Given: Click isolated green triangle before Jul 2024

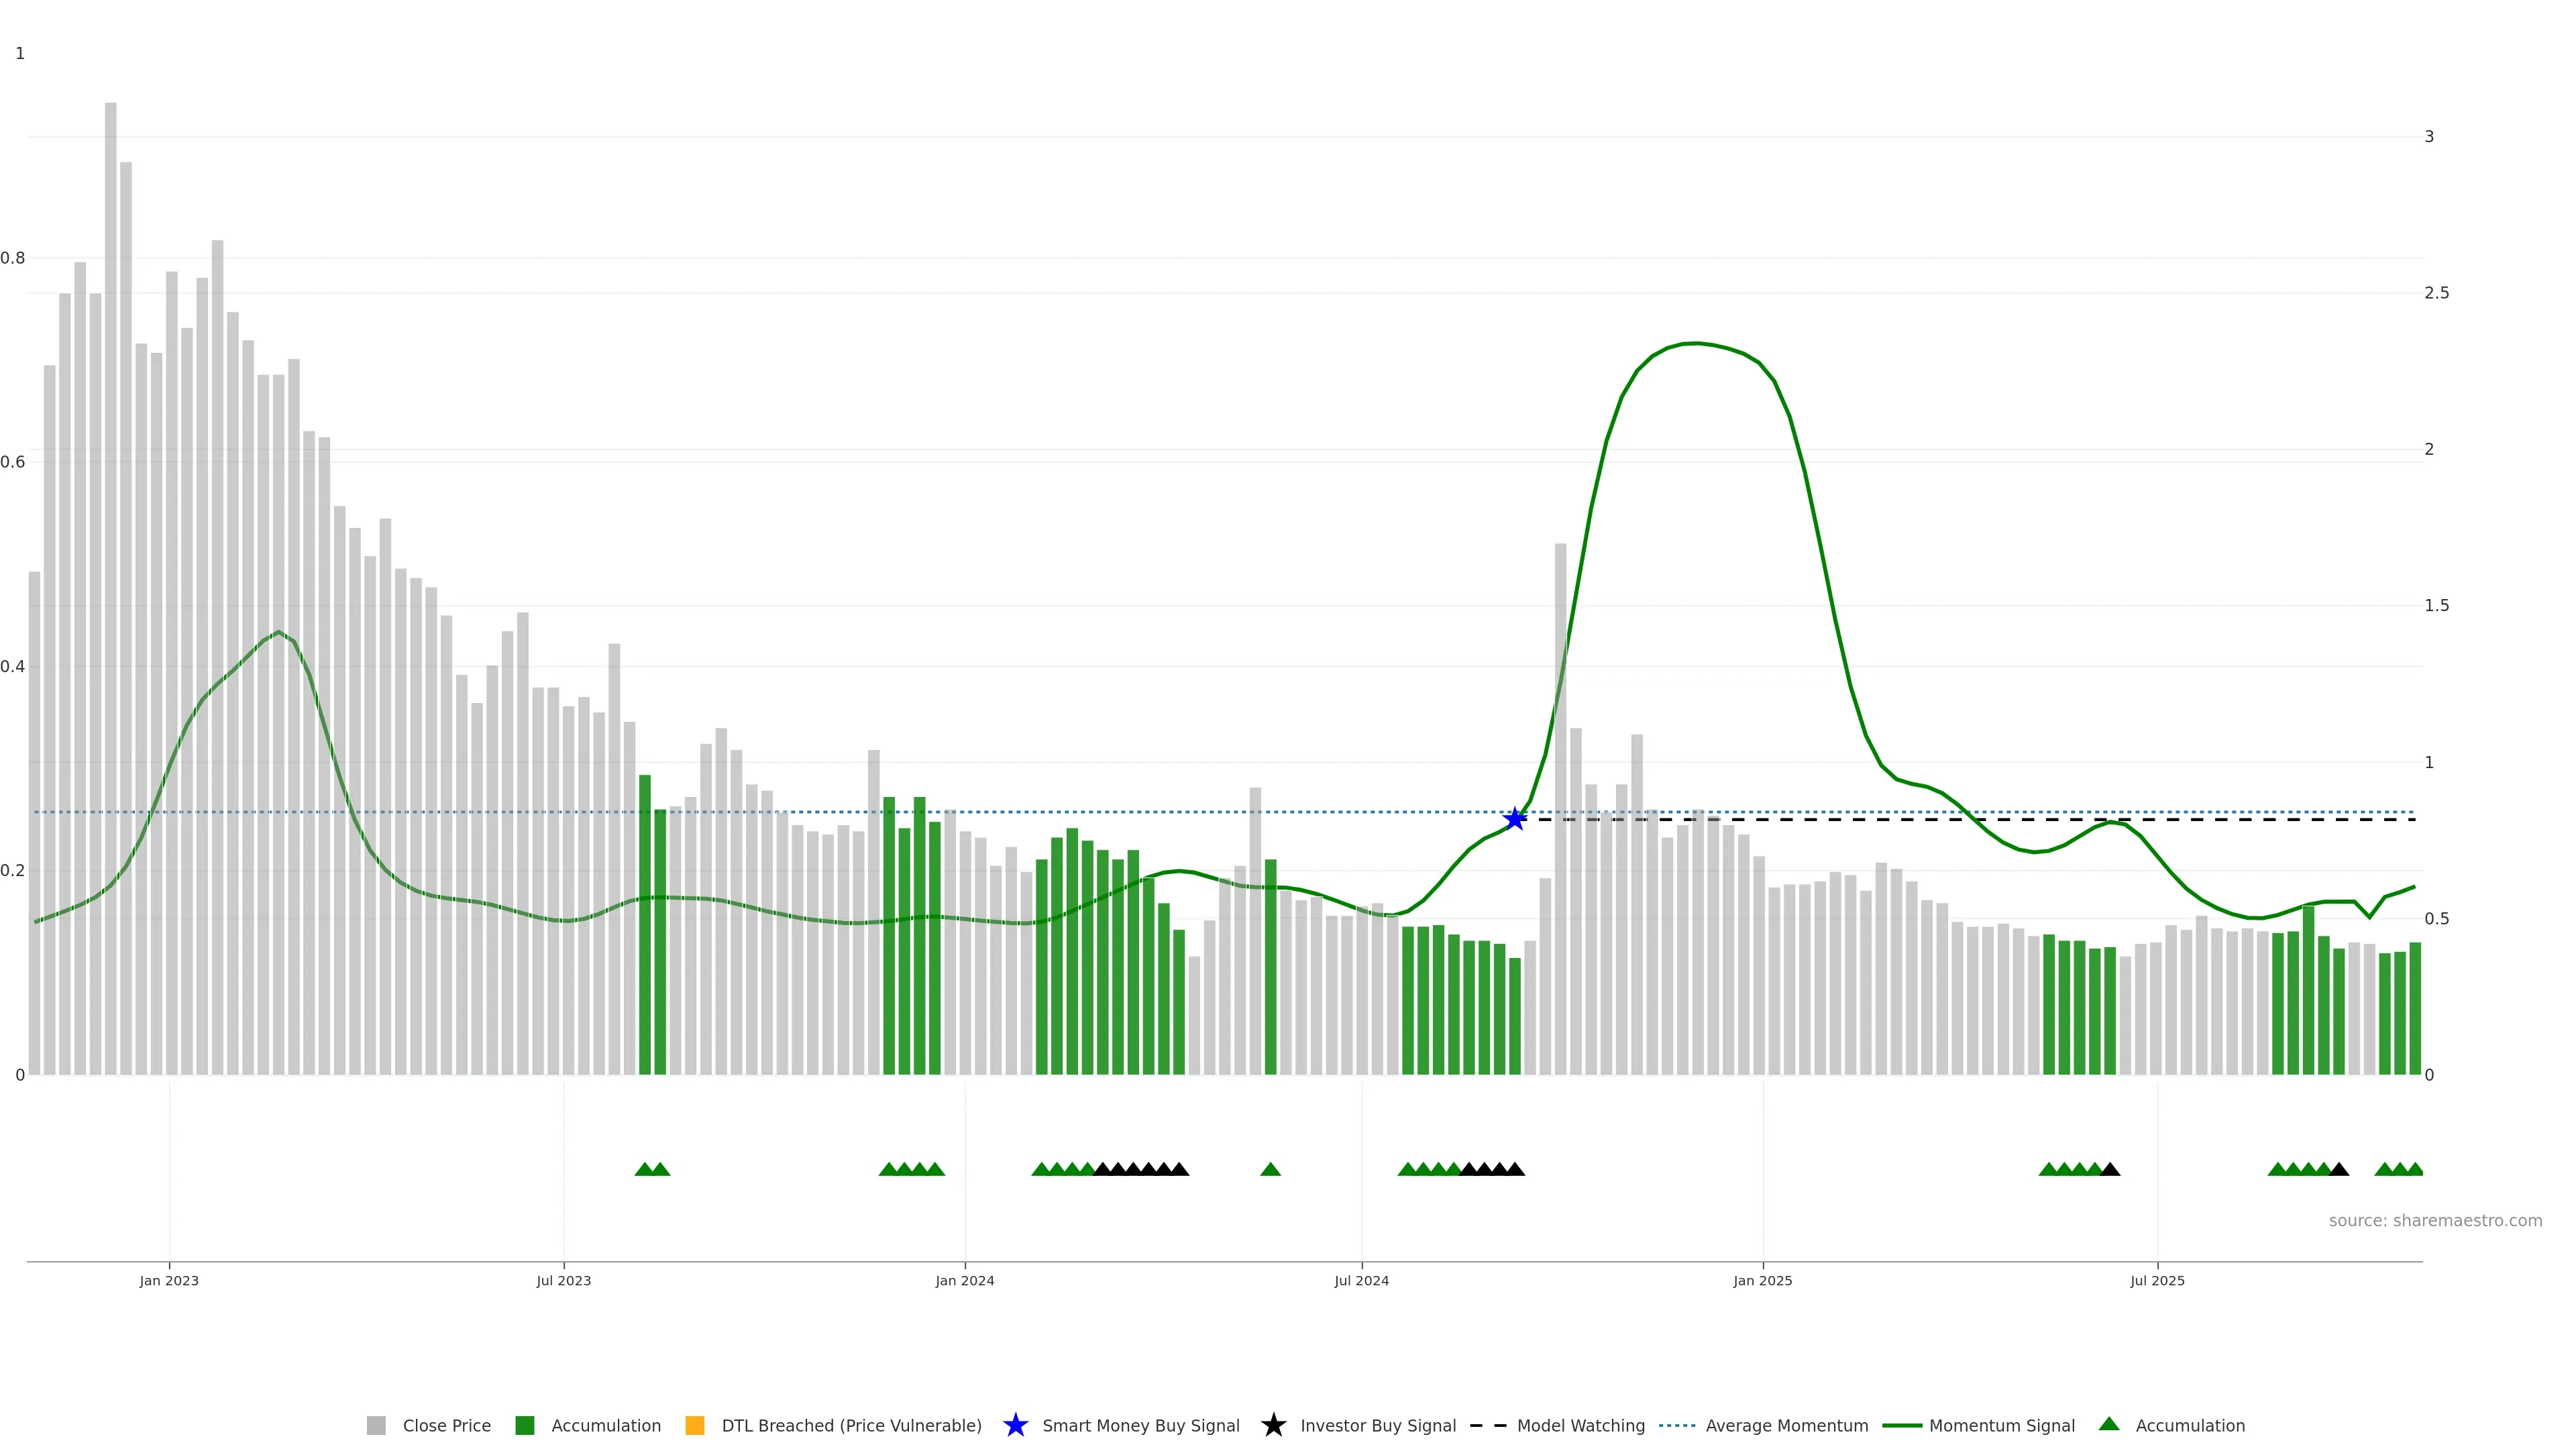Looking at the screenshot, I should point(1270,1169).
